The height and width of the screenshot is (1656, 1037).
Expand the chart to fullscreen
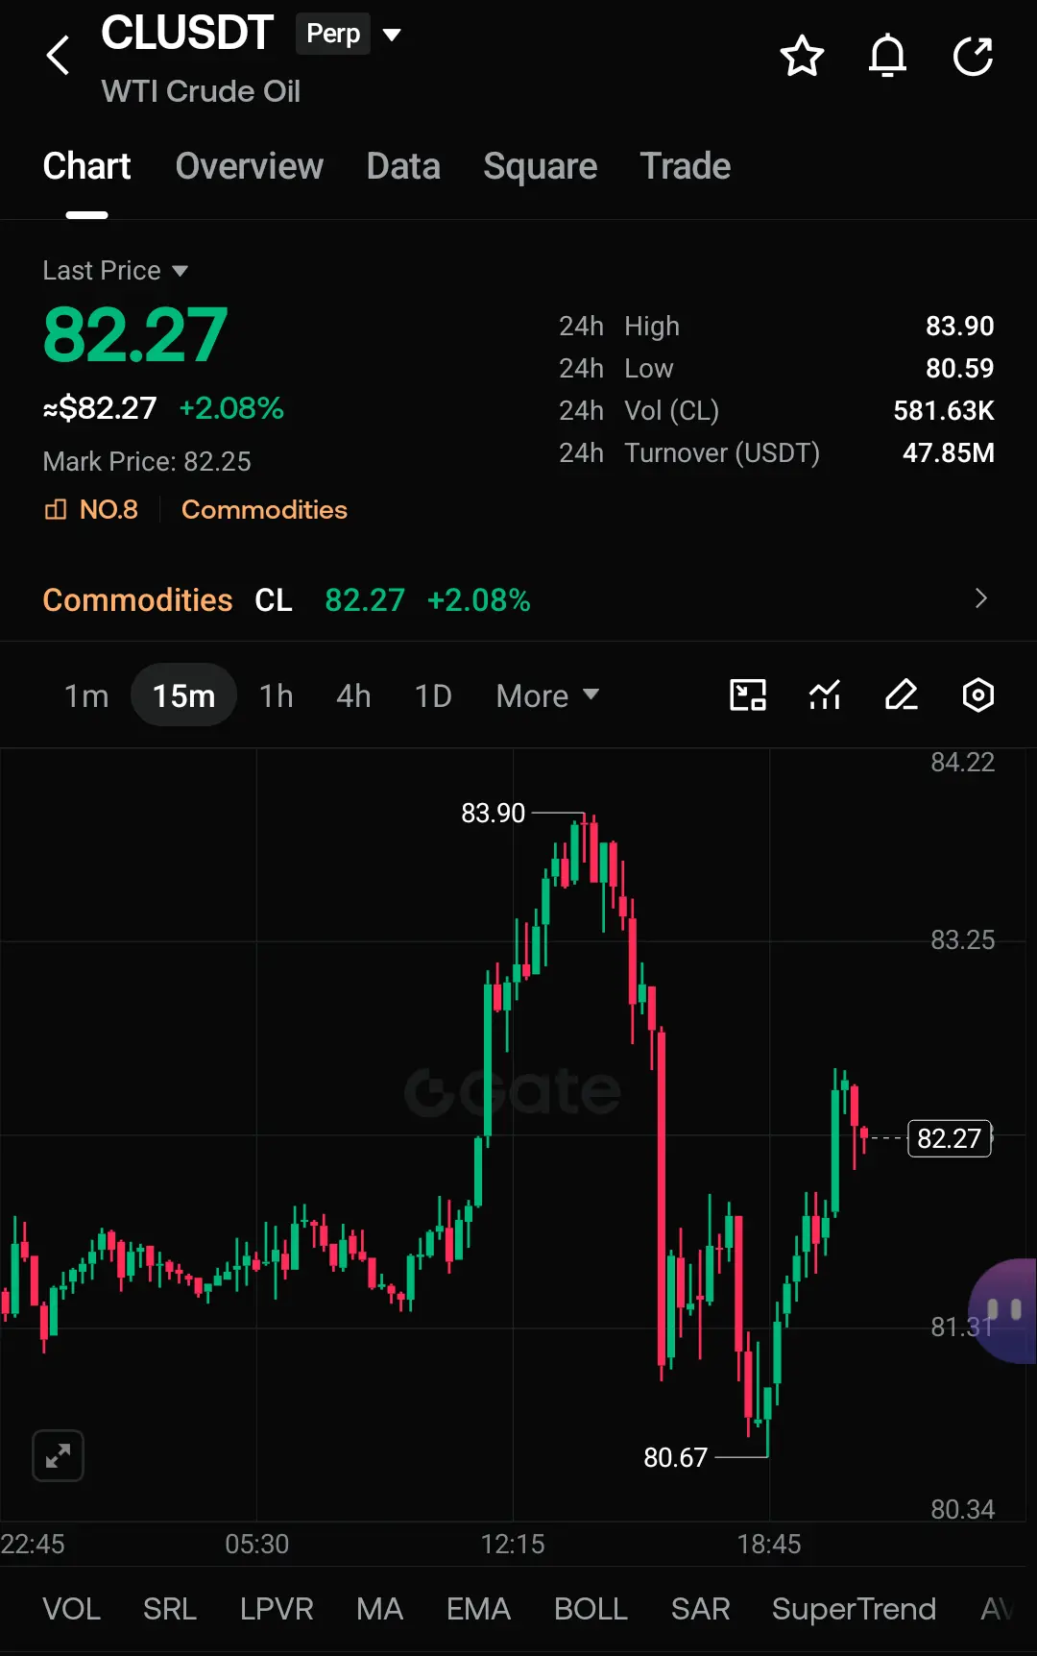click(x=59, y=1455)
